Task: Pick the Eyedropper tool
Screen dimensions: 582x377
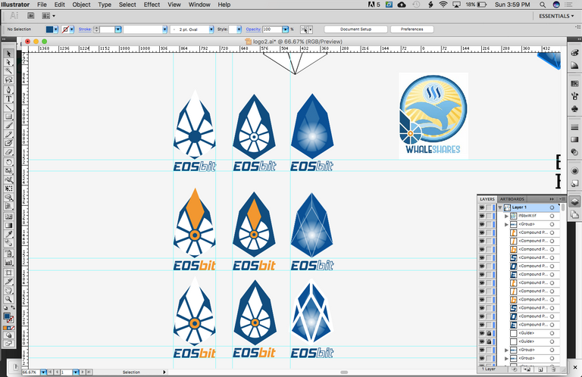Action: 8,234
